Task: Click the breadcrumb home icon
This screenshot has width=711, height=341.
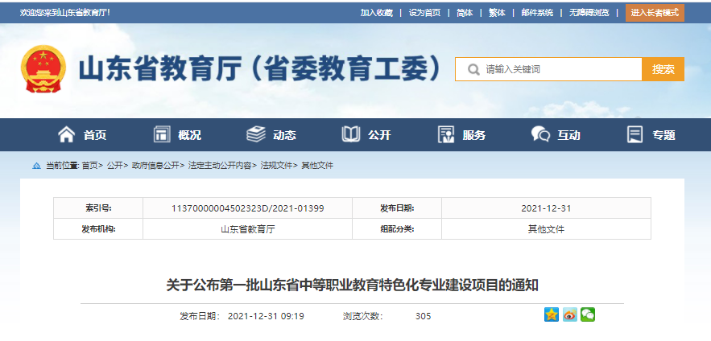Action: (x=36, y=166)
